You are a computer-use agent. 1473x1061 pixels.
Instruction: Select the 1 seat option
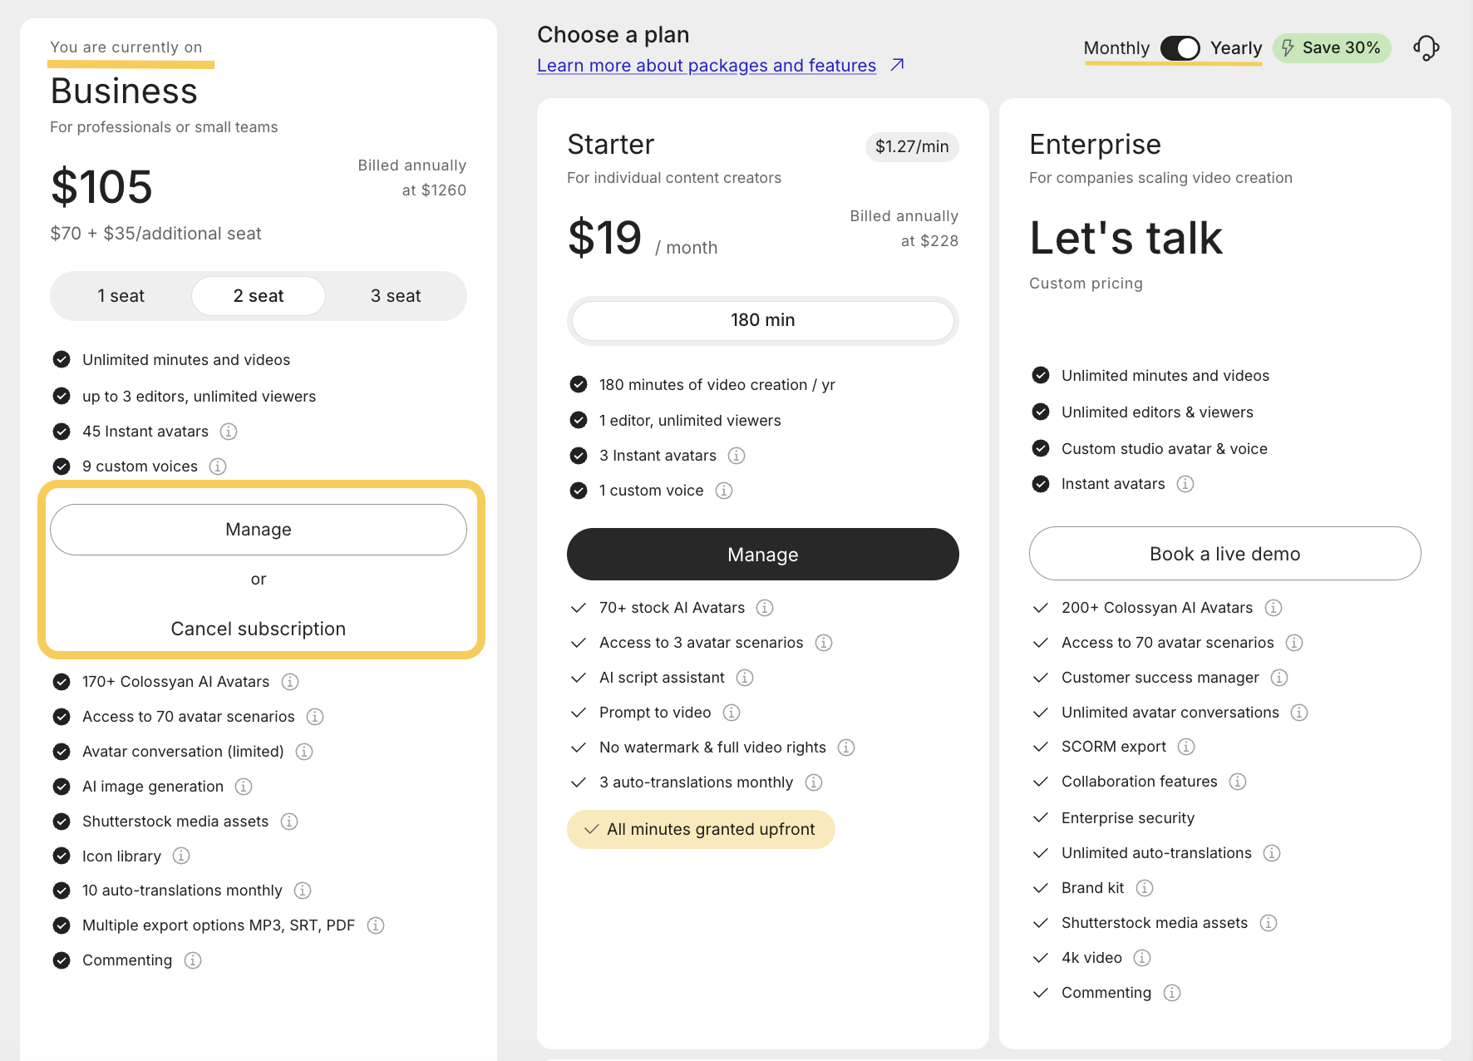coord(121,296)
